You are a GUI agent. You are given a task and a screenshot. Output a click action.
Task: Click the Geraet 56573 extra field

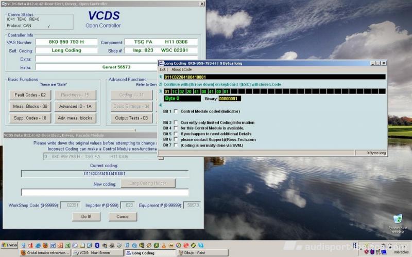[x=116, y=67]
